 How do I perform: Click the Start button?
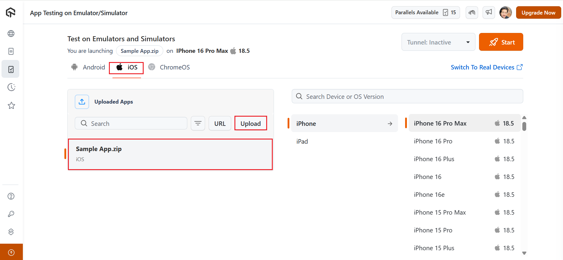click(x=501, y=42)
